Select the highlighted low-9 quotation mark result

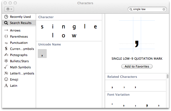pos(42,54)
